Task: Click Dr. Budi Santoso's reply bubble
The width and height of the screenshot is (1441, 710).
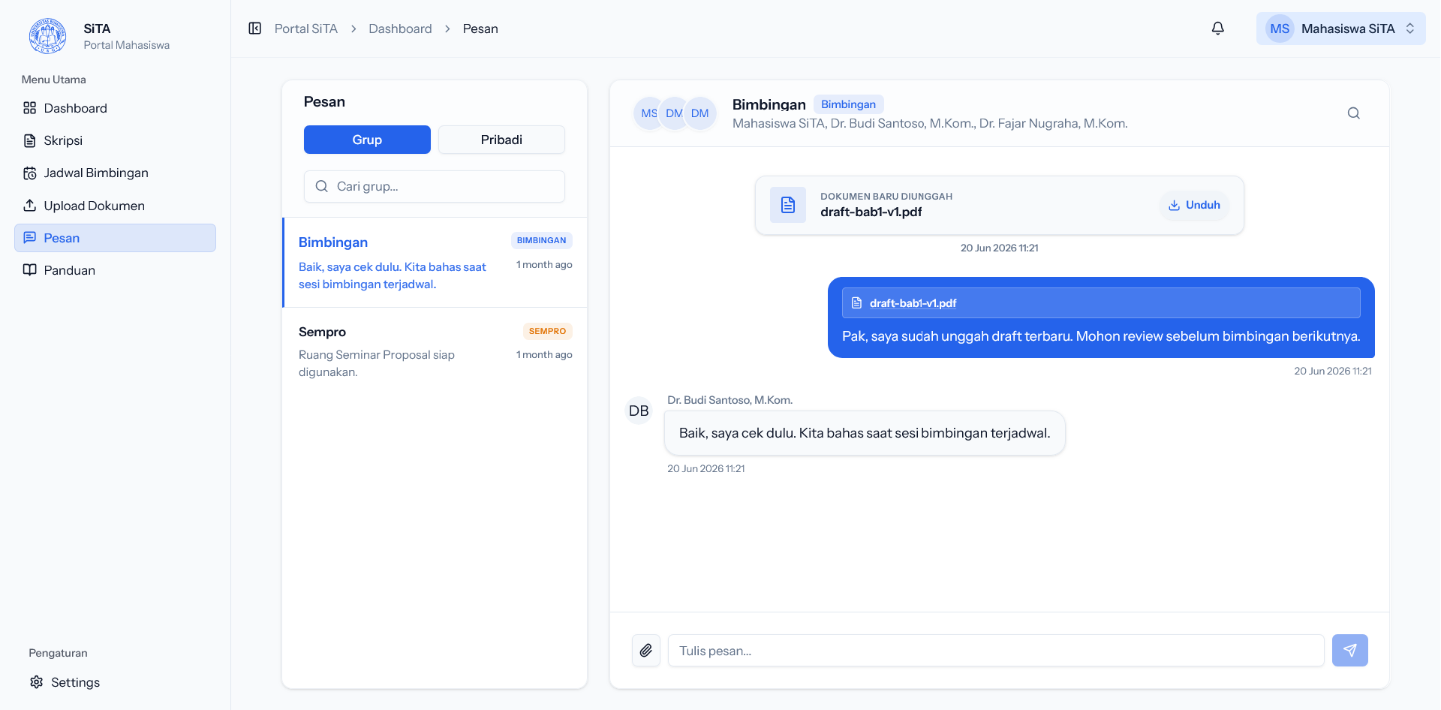Action: point(865,433)
